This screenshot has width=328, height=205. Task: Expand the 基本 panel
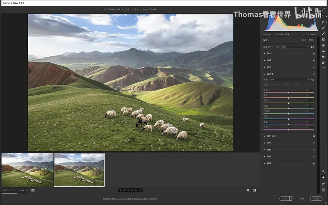264,54
